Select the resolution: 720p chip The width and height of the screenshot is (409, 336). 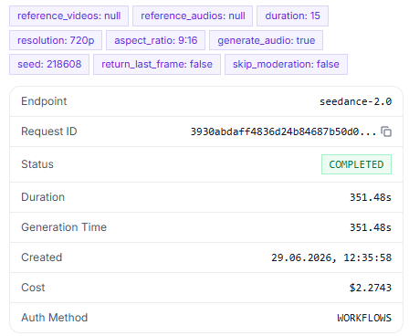tap(56, 40)
